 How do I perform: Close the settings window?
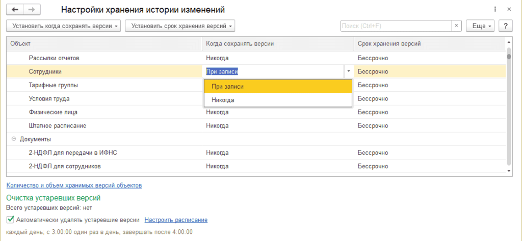pyautogui.click(x=509, y=10)
